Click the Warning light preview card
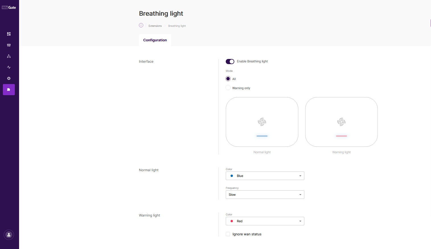Image resolution: width=431 pixels, height=249 pixels. (x=341, y=122)
